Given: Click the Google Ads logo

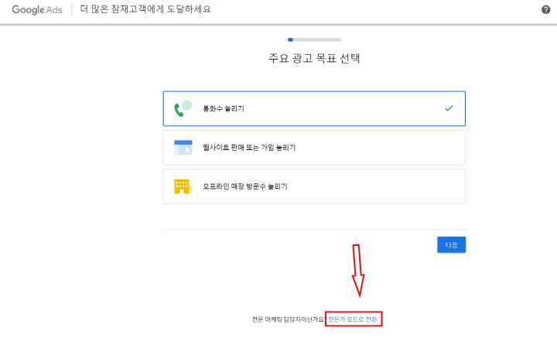Looking at the screenshot, I should tap(37, 9).
